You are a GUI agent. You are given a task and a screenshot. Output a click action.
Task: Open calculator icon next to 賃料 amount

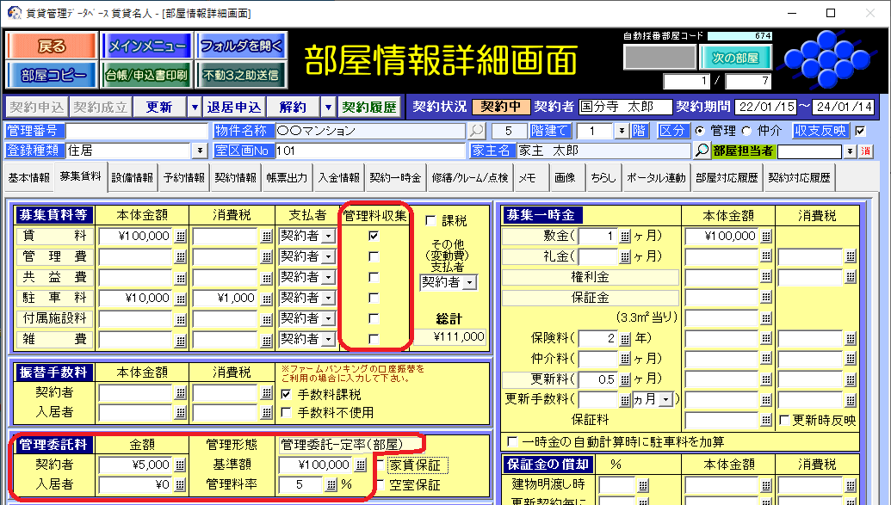click(181, 236)
